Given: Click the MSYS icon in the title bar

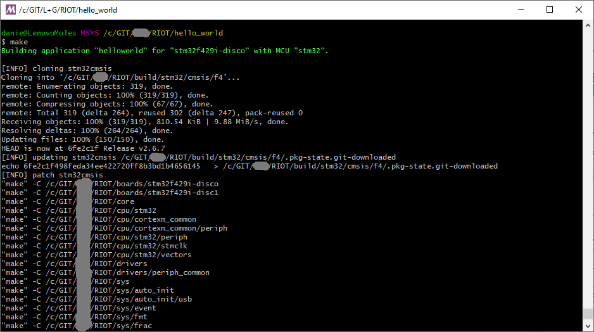Looking at the screenshot, I should (x=10, y=10).
